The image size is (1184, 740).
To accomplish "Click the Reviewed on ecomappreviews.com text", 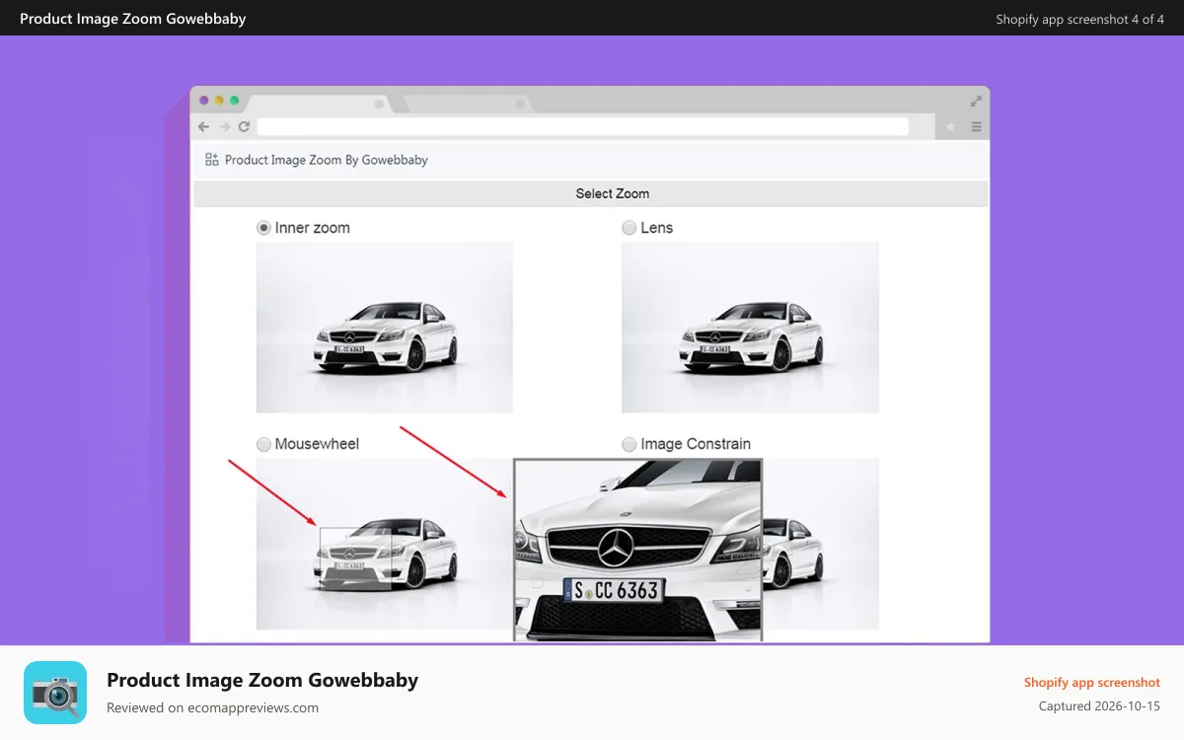I will (x=212, y=707).
